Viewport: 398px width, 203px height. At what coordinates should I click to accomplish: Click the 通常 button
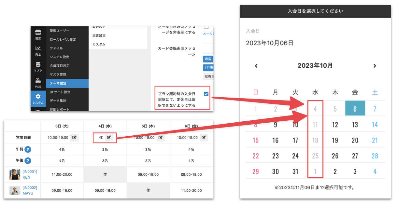coord(207,59)
